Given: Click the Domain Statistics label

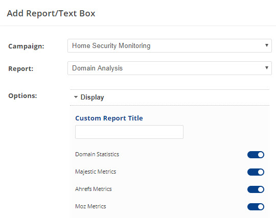Looking at the screenshot, I should (97, 154).
